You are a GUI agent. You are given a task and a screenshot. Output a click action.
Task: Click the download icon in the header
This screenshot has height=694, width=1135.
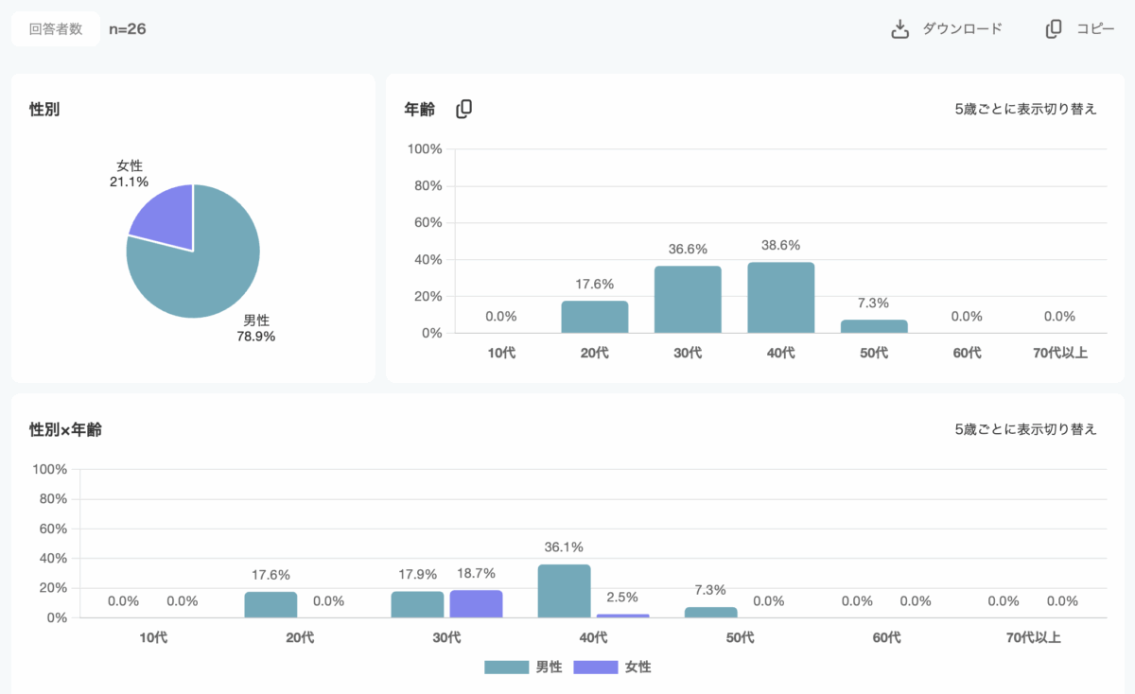[x=899, y=29]
